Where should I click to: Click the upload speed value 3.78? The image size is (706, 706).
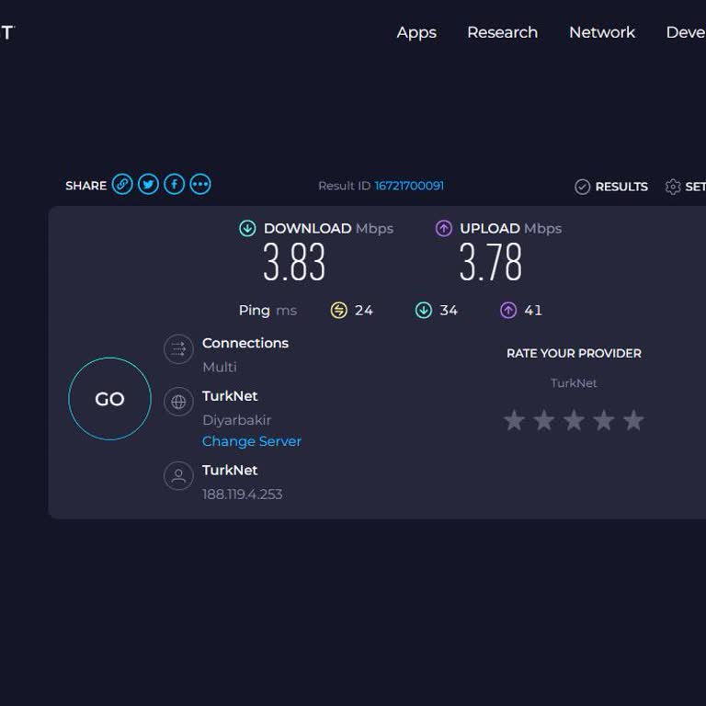coord(491,262)
